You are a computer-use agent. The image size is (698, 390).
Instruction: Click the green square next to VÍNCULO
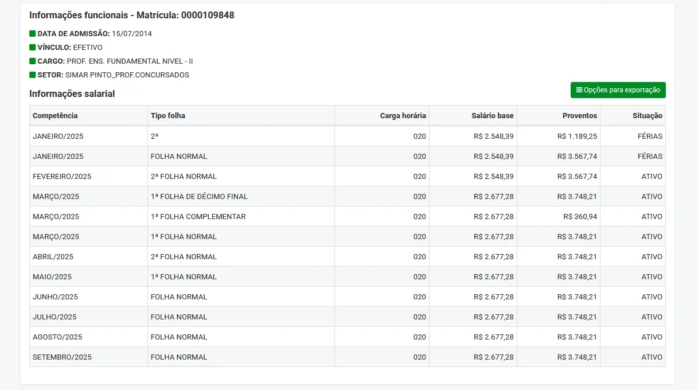[x=33, y=48]
